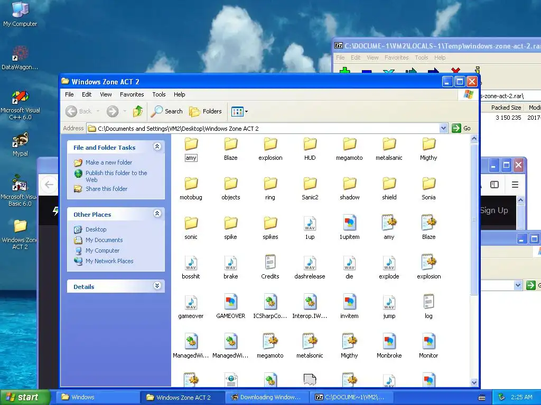Viewport: 541px width, 405px height.
Task: Open Microsoft Visual C++ 6.0 shortcut
Action: tap(20, 105)
